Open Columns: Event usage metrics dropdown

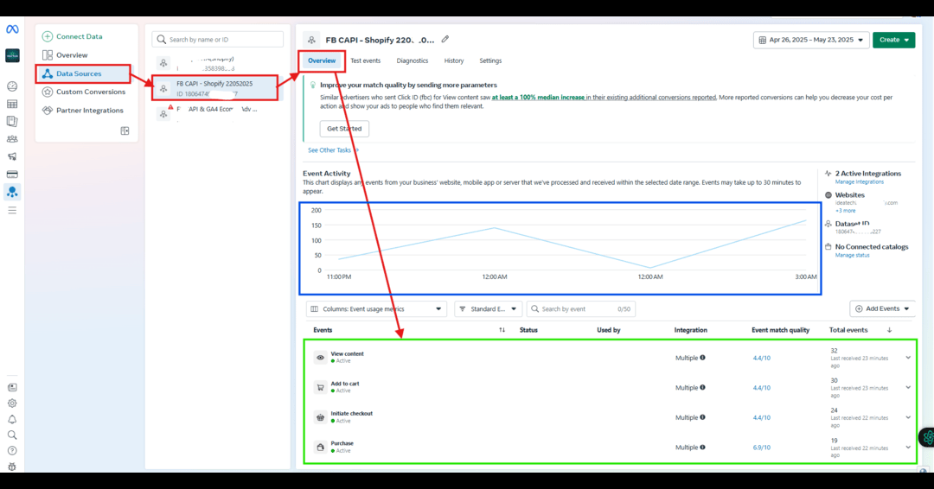coord(376,308)
